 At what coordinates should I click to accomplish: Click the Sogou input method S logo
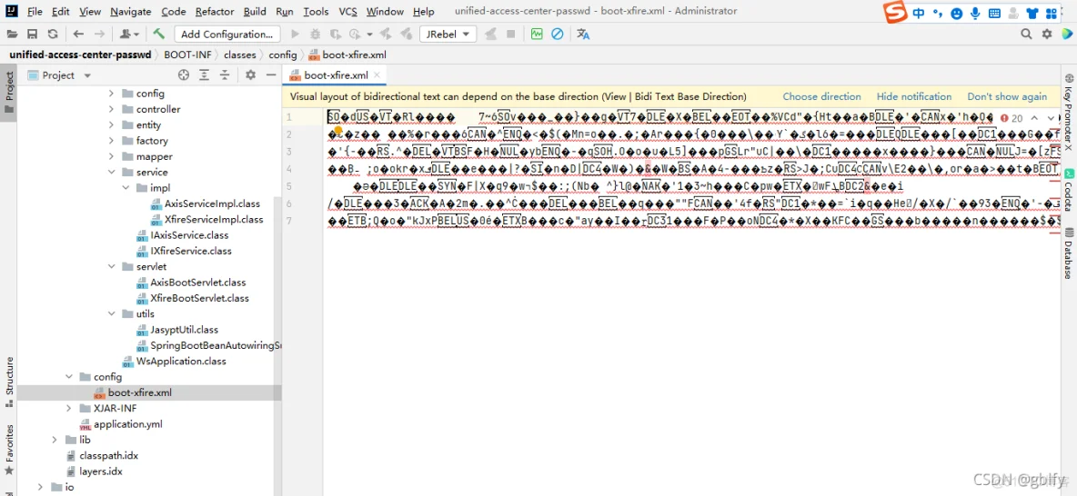click(896, 13)
